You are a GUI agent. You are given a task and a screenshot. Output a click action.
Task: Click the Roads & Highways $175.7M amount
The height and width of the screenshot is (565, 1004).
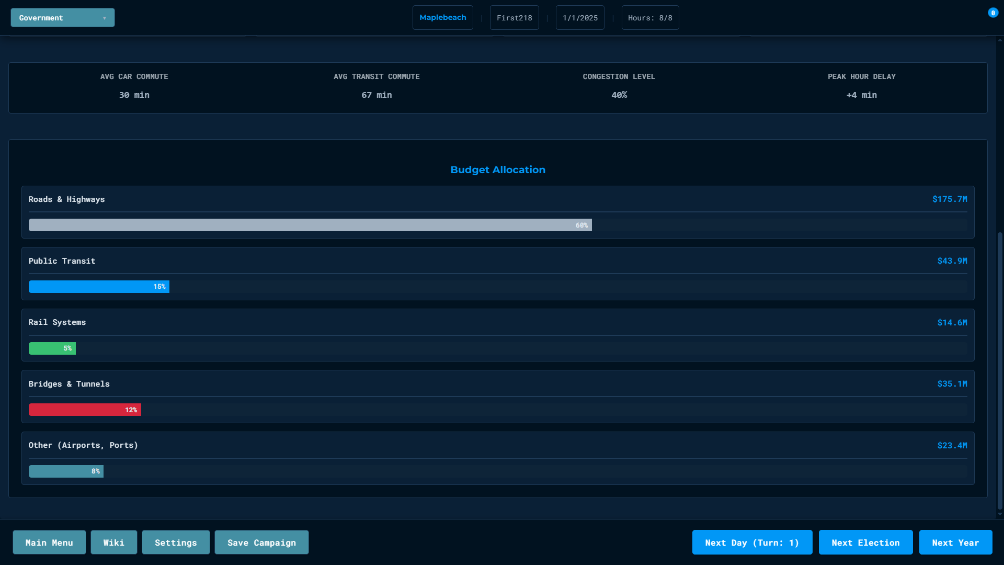click(x=950, y=199)
